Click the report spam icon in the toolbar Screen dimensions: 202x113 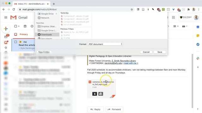(x=32, y=26)
